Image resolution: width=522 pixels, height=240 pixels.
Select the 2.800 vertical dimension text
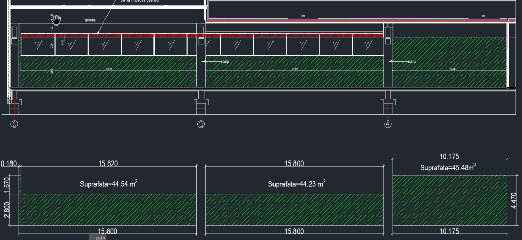click(x=8, y=210)
